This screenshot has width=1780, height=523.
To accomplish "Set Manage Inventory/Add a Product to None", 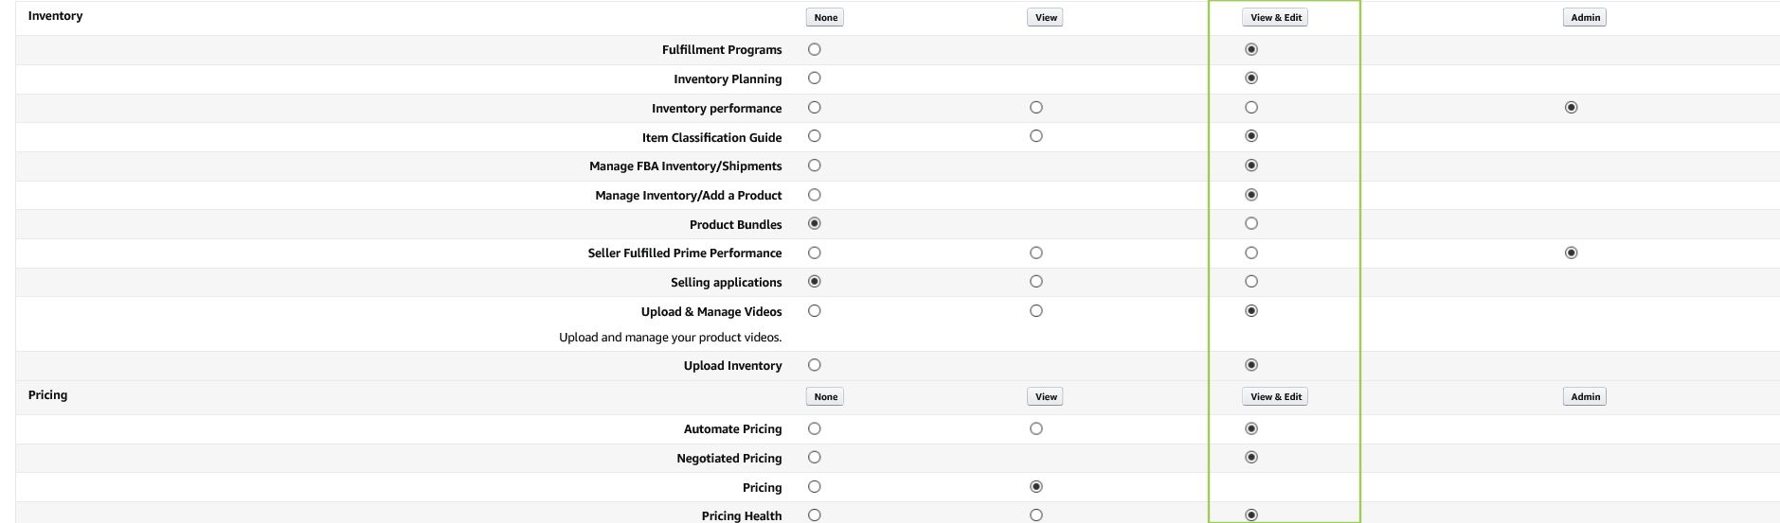I will pos(815,195).
